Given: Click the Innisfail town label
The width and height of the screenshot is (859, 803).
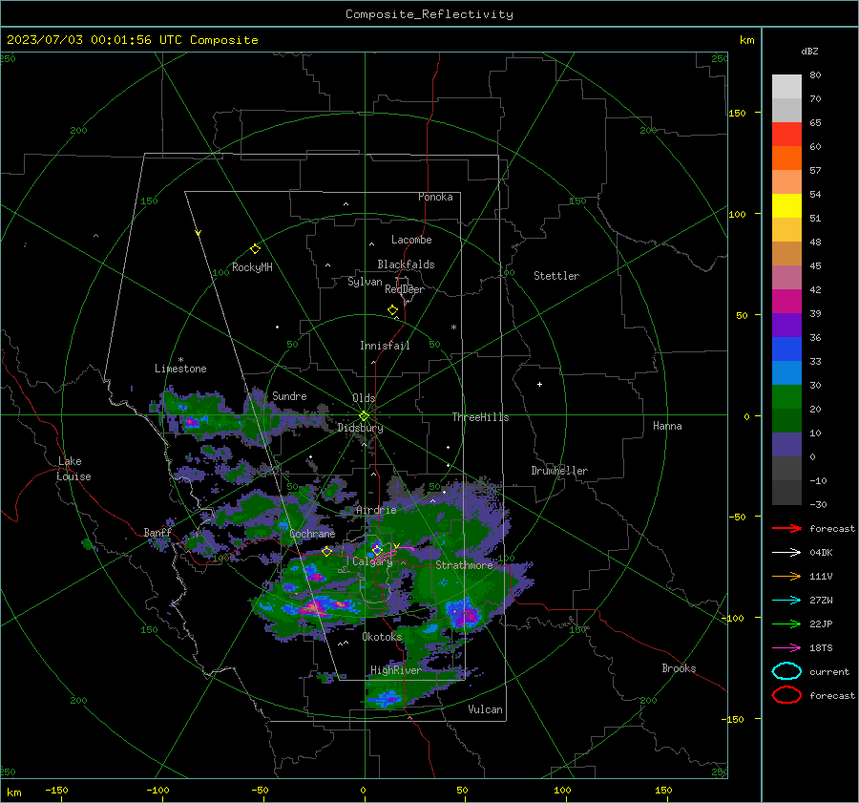Looking at the screenshot, I should [x=385, y=346].
